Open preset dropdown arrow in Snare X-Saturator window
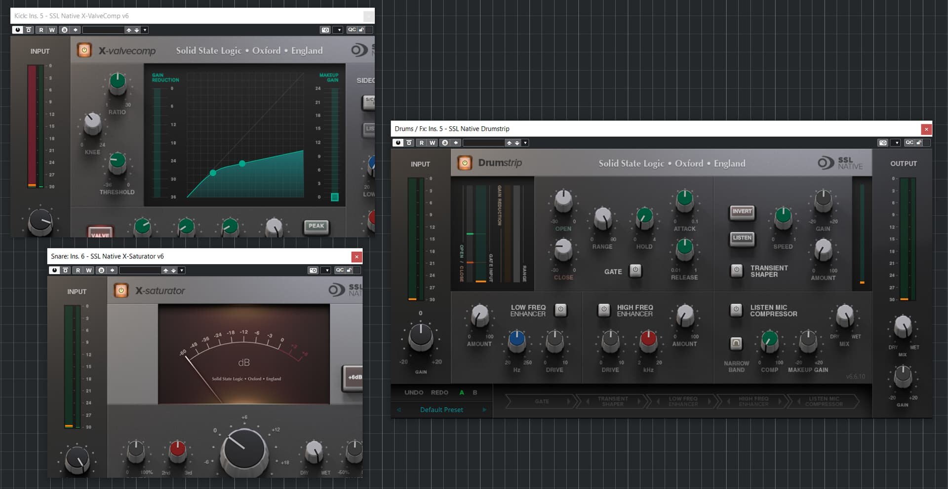 tap(182, 270)
